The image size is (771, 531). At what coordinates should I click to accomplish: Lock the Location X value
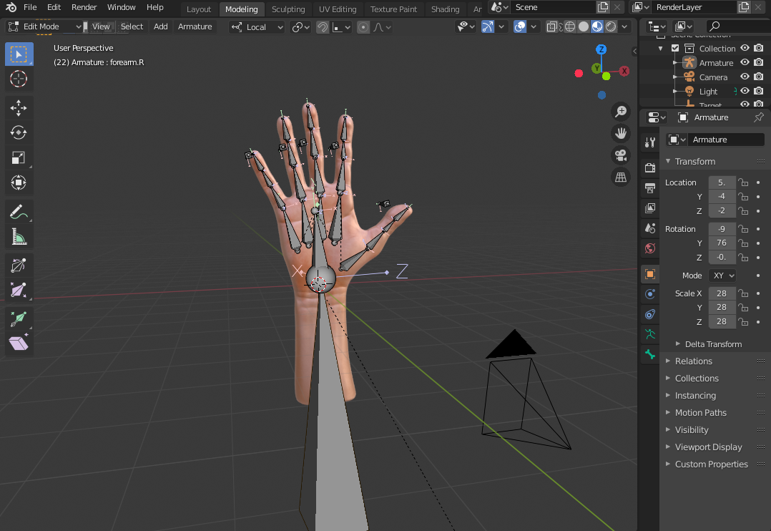[x=743, y=182]
